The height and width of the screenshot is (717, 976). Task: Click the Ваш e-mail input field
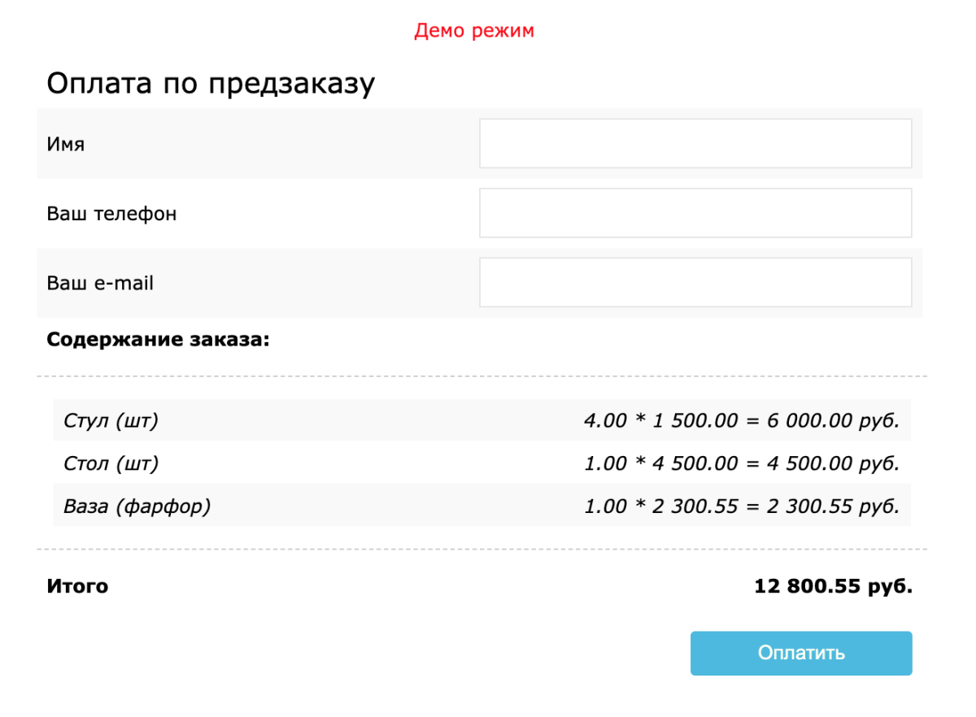[x=695, y=281]
